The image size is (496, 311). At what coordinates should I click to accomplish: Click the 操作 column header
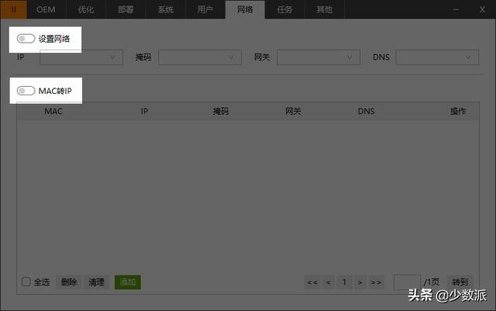458,111
